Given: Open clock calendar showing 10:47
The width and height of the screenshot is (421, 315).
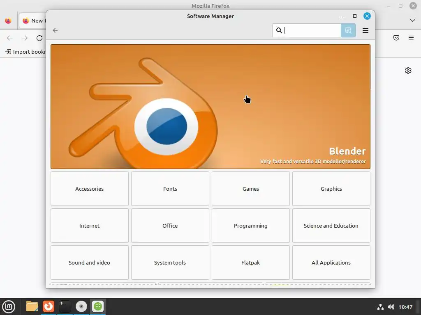Looking at the screenshot, I should pyautogui.click(x=405, y=307).
